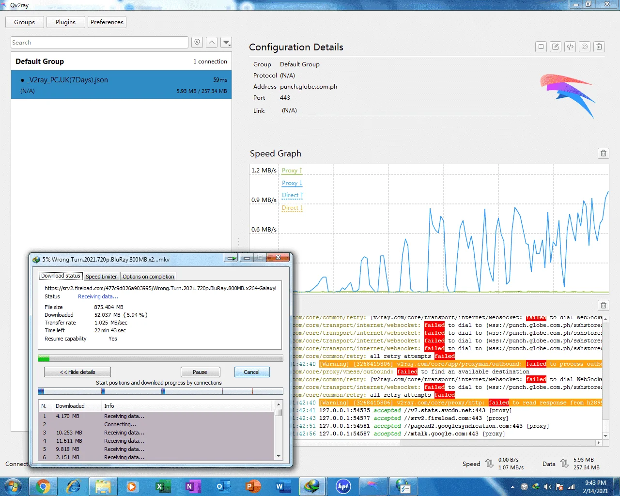The width and height of the screenshot is (620, 496).
Task: Click the locate connection pin icon
Action: 197,43
